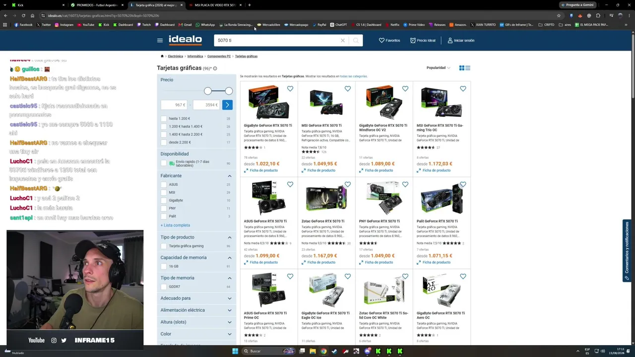The width and height of the screenshot is (635, 357).
Task: Click '+ Lista completa' of manufacturers
Action: tap(175, 225)
